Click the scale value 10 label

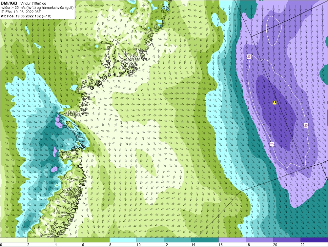pyautogui.click(x=138, y=245)
